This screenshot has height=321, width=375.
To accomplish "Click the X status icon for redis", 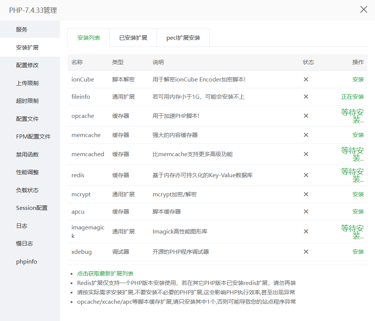I will [306, 175].
